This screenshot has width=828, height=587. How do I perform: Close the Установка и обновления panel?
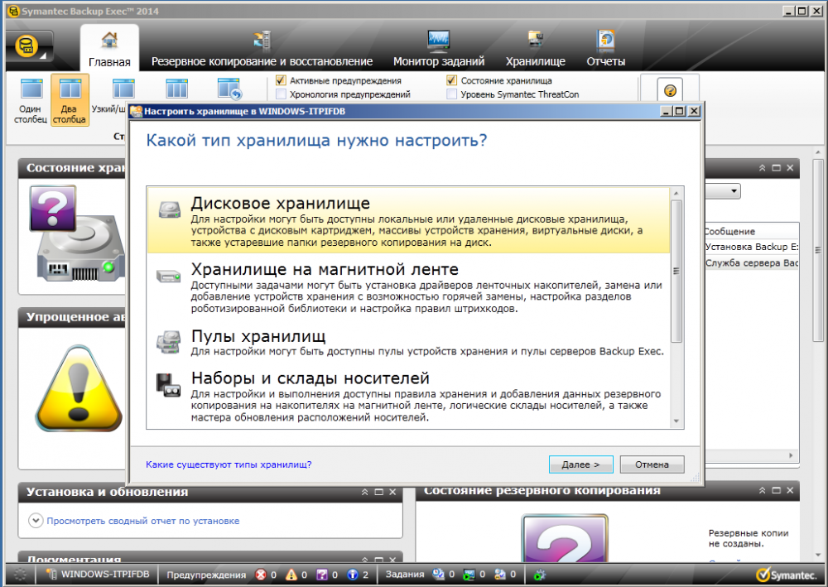point(392,492)
